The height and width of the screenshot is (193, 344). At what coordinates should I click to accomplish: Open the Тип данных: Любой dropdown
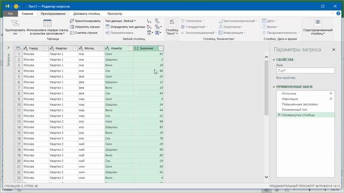(120, 21)
